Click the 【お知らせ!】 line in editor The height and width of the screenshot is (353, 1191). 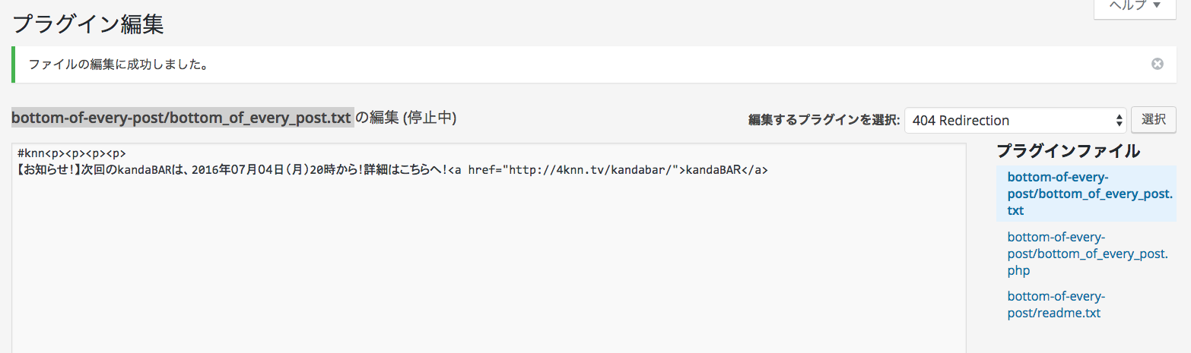pyautogui.click(x=392, y=170)
